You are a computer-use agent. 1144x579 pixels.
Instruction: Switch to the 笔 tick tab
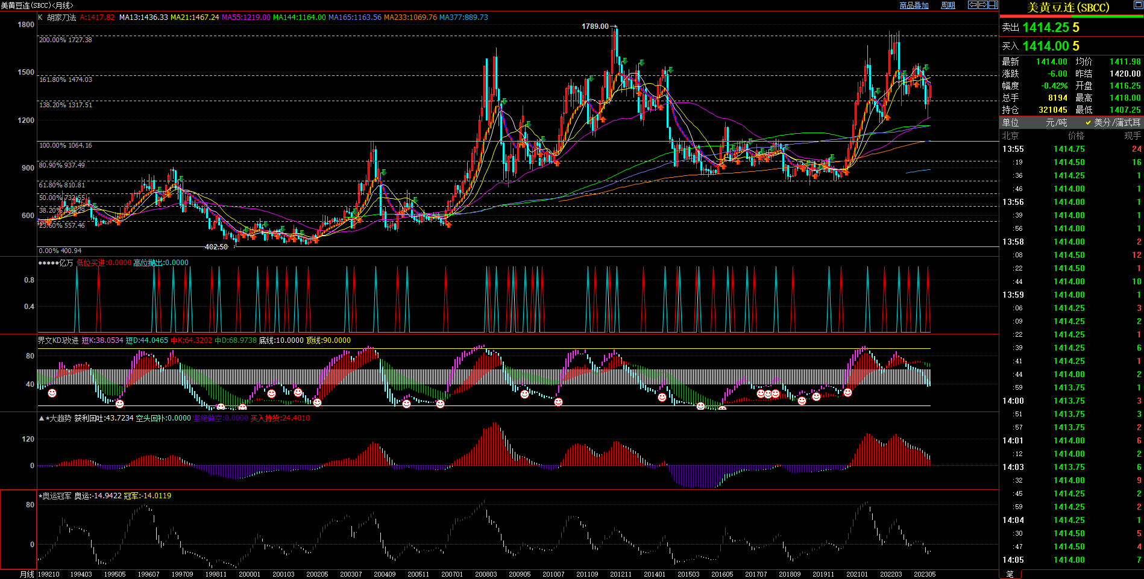click(x=1010, y=574)
